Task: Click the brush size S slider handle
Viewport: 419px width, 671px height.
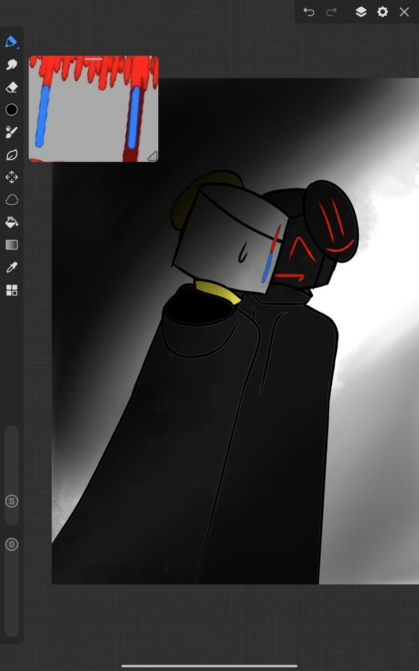Action: [11, 501]
